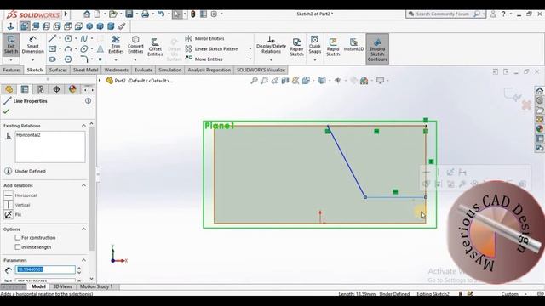This screenshot has width=545, height=306.
Task: Expand the Part2 flyout tree
Action: click(100, 81)
